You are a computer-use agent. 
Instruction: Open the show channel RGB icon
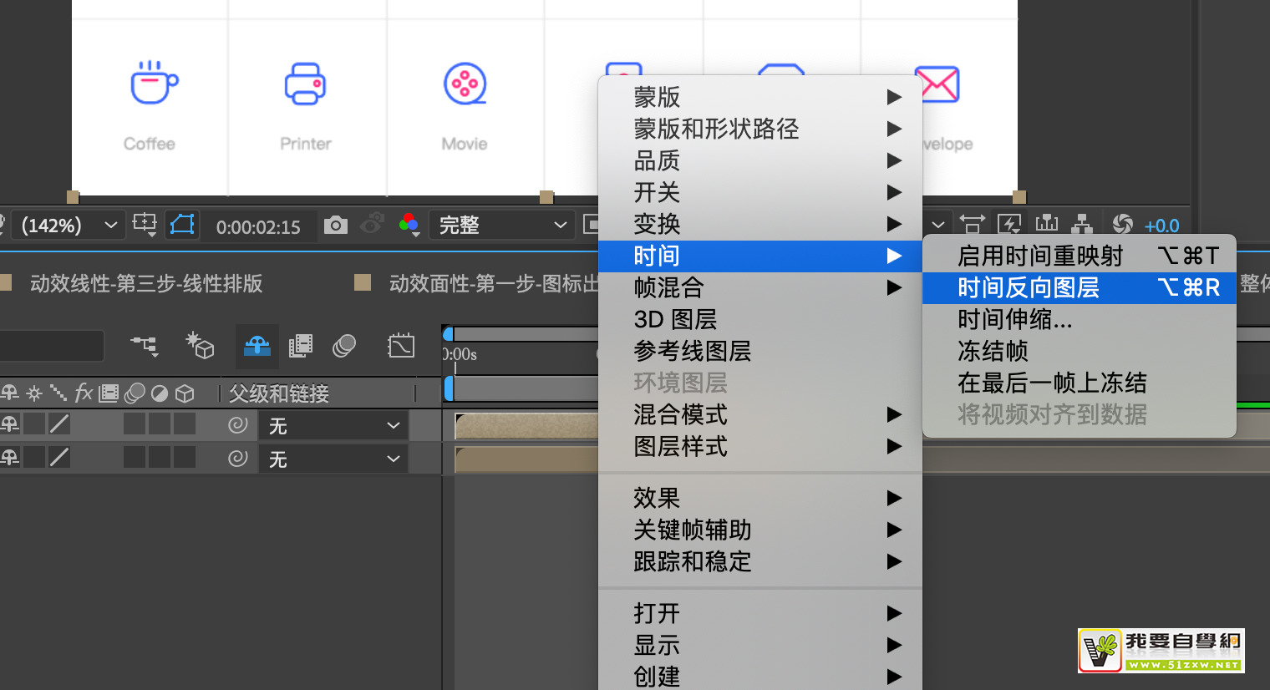pos(409,224)
